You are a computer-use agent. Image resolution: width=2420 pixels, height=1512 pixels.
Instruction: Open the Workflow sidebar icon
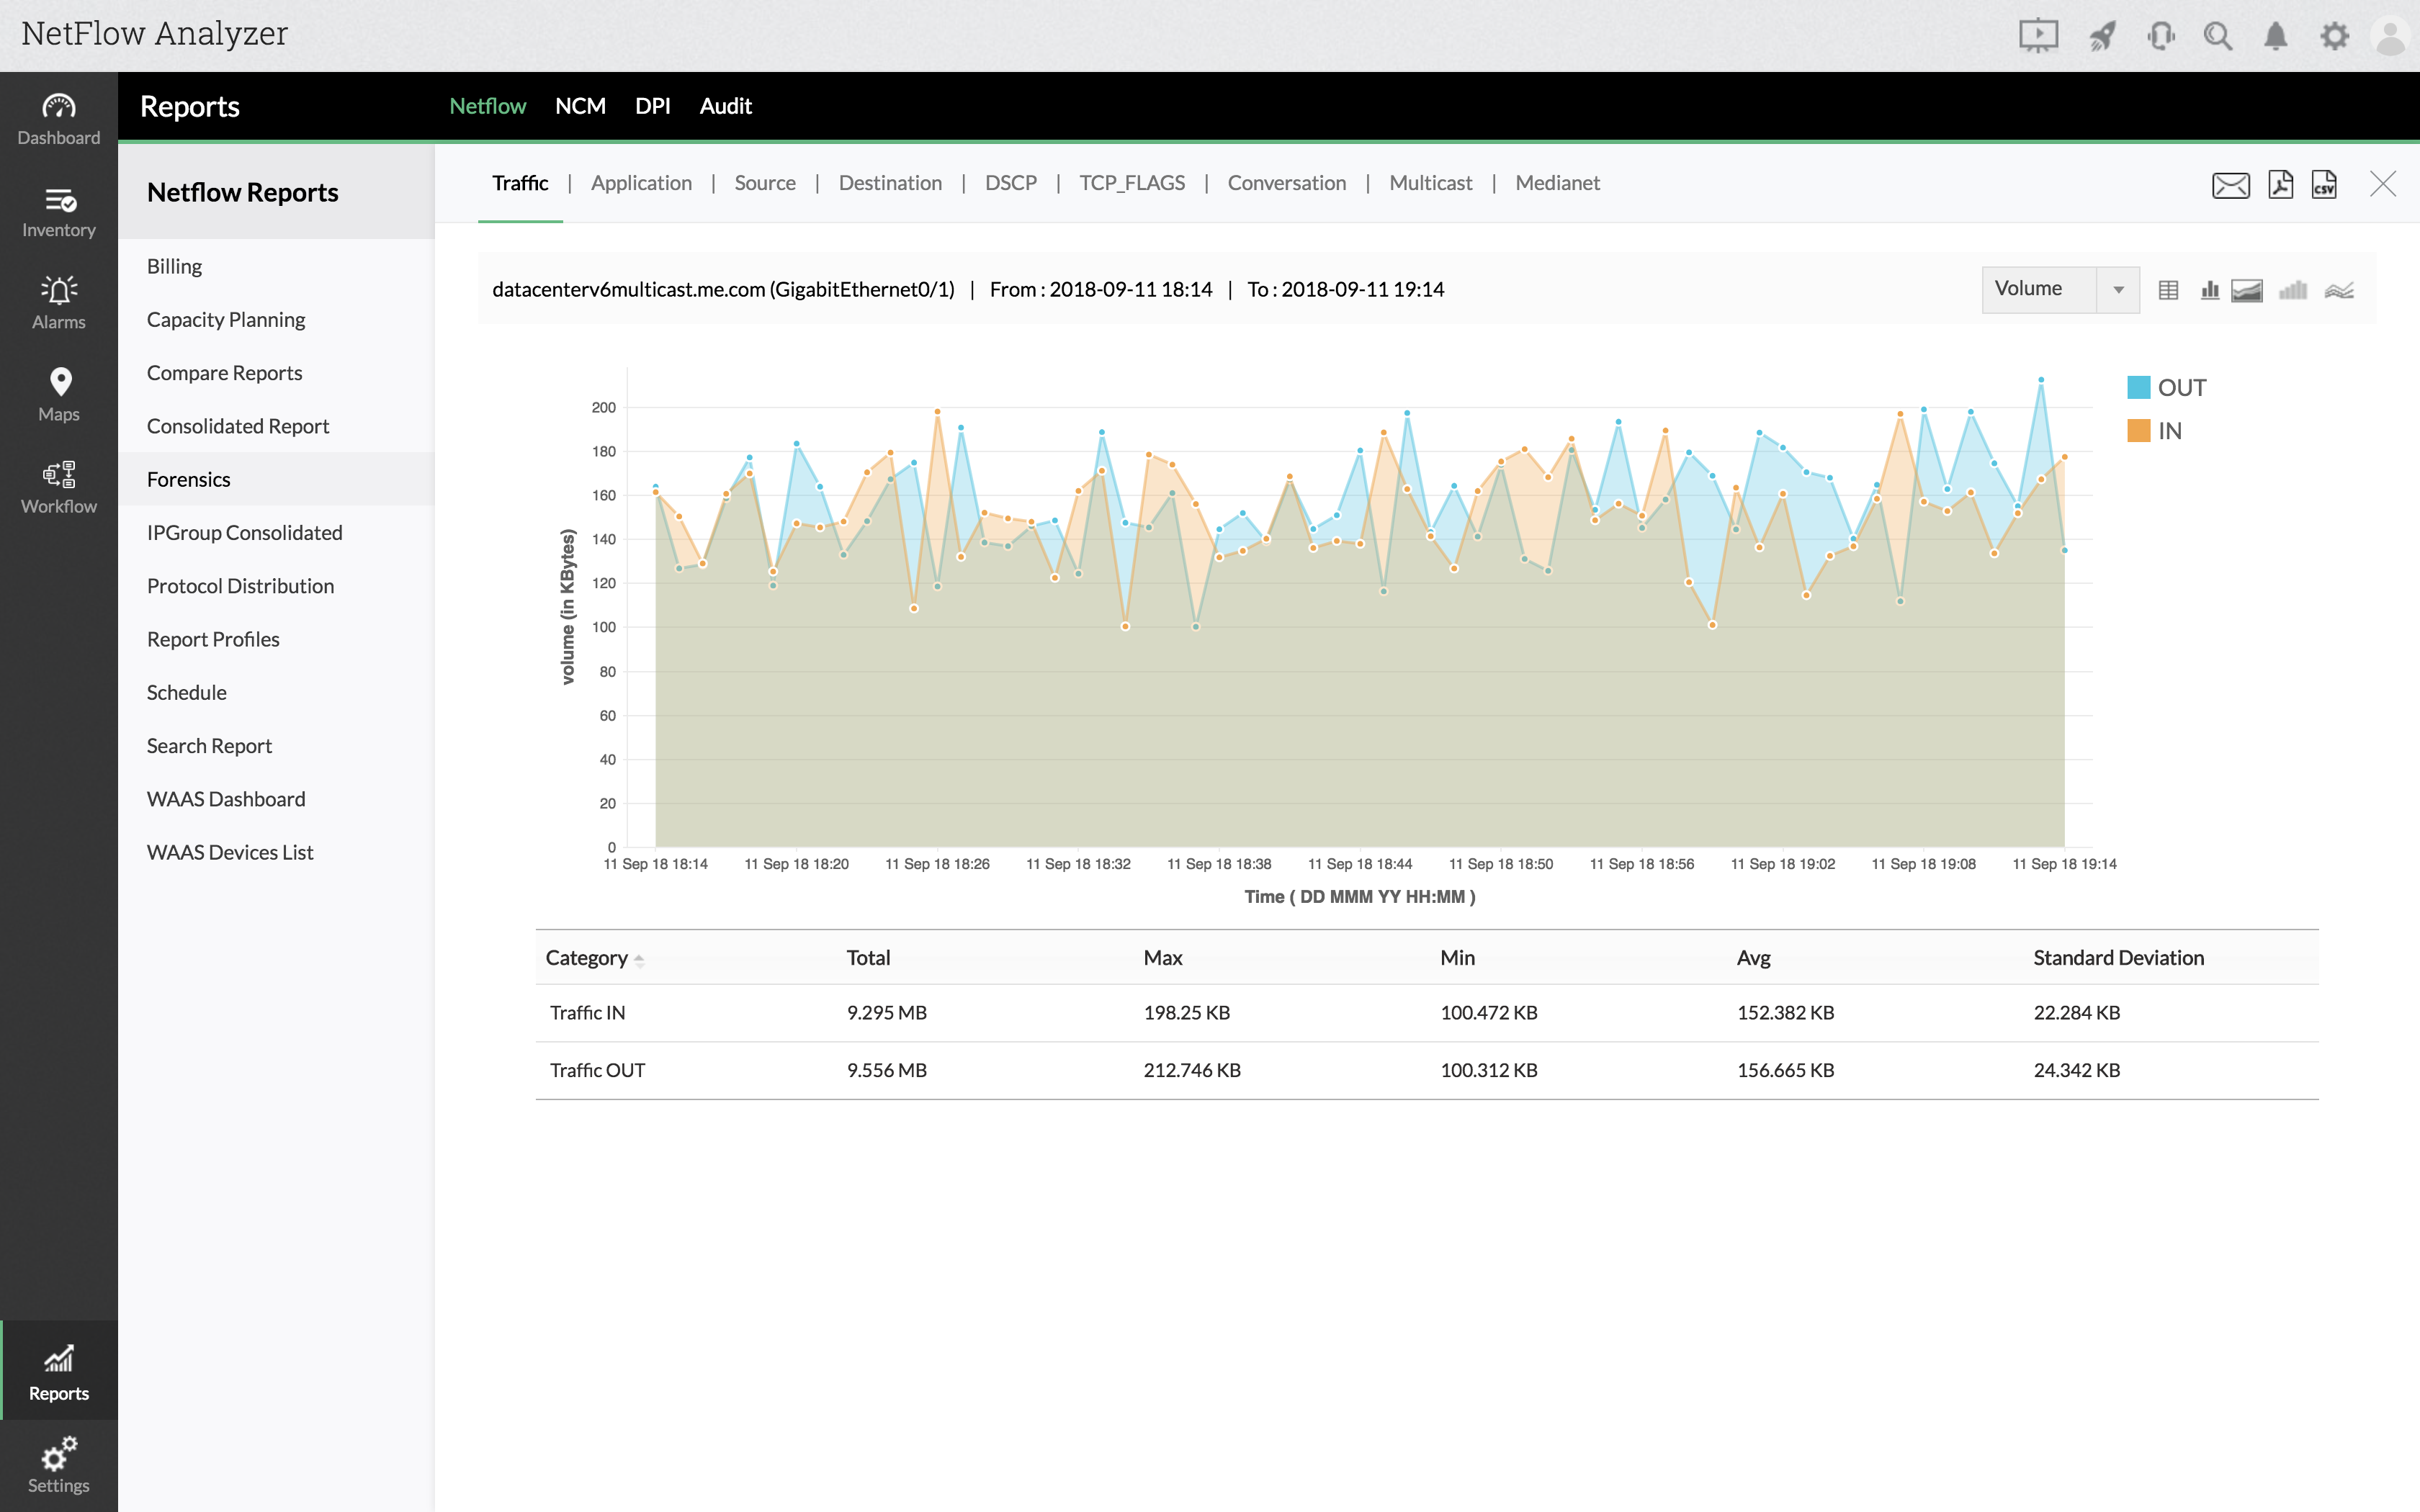coord(59,486)
